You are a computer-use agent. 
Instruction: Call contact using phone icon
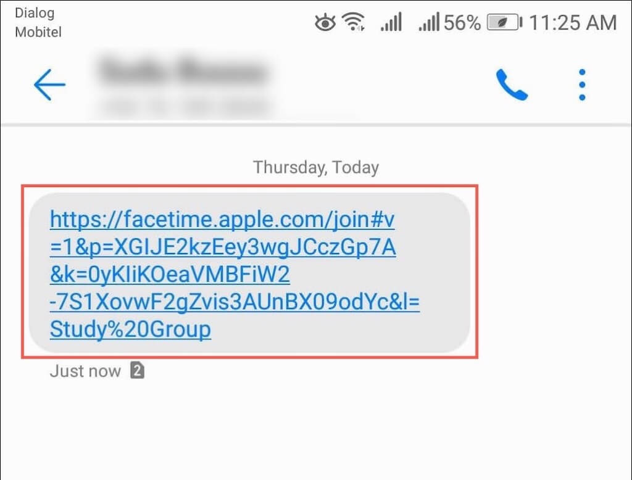[x=512, y=85]
